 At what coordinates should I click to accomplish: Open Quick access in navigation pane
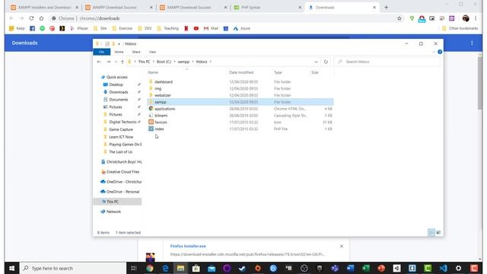click(116, 77)
